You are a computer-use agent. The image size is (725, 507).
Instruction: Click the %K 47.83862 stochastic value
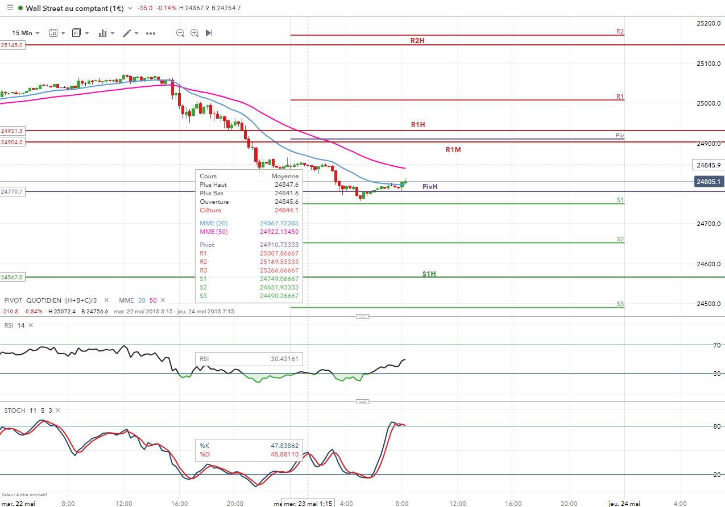pos(249,446)
